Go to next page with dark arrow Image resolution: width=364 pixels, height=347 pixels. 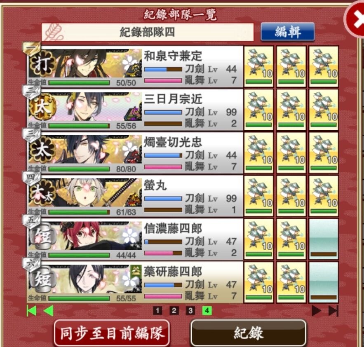(317, 311)
